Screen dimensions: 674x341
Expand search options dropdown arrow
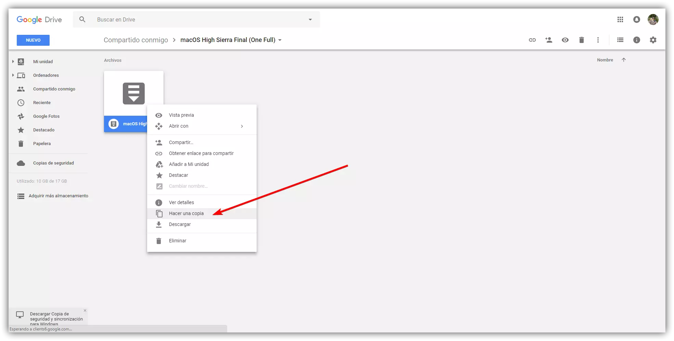(310, 19)
